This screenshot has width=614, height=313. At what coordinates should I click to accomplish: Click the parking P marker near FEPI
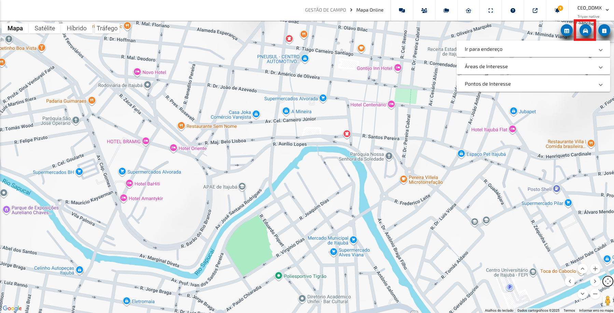click(510, 287)
